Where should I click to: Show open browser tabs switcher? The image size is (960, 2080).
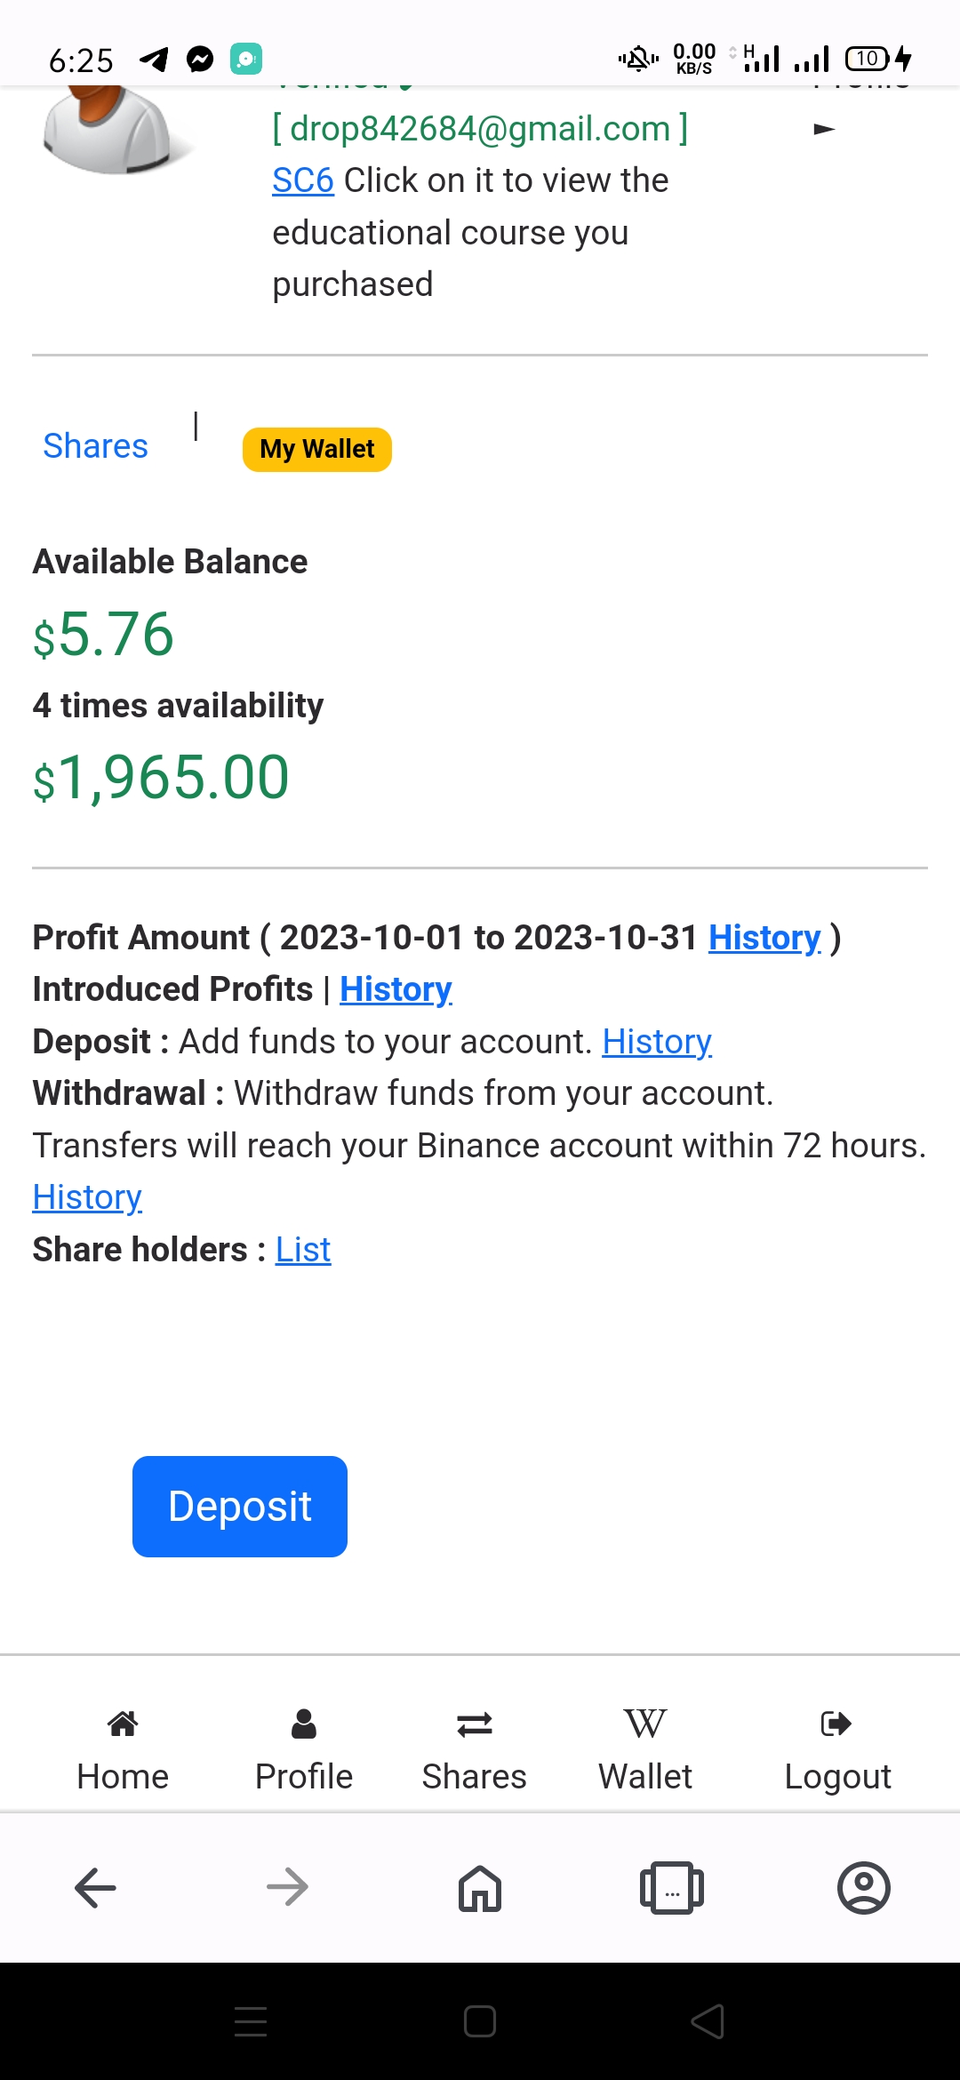coord(672,1887)
